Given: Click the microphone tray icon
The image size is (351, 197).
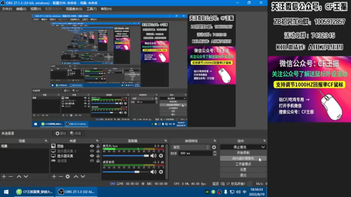Looking at the screenshot, I should point(226,192).
